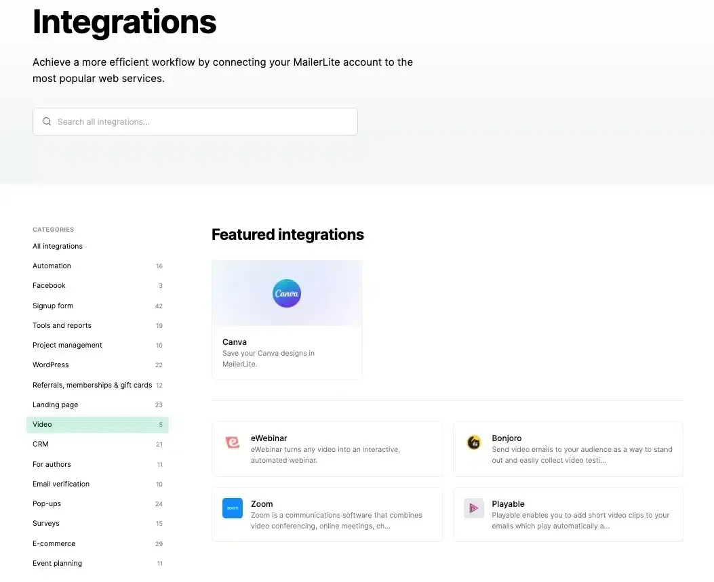Screen dimensions: 714x582
Task: Select the Pop-ups category
Action: [x=98, y=503]
